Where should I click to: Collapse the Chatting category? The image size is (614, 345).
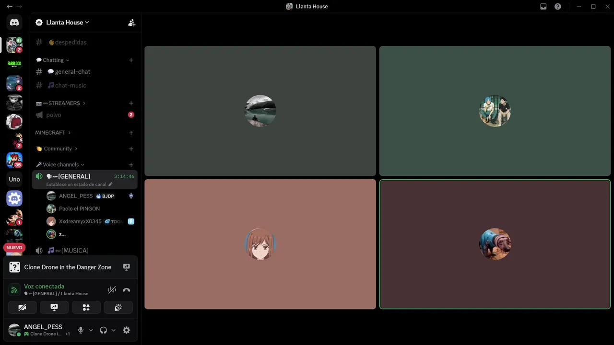(53, 60)
